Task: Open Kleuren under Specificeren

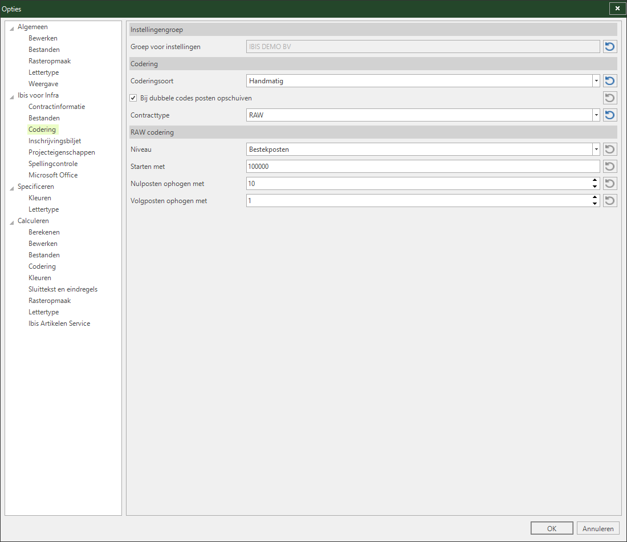Action: tap(40, 198)
